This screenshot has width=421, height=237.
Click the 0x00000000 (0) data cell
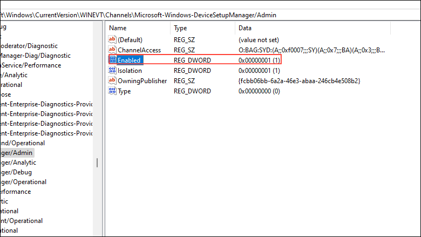(259, 91)
